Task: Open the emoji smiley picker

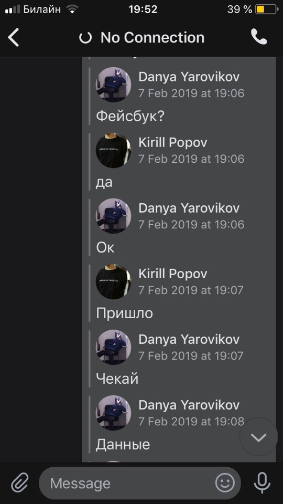Action: pyautogui.click(x=225, y=483)
